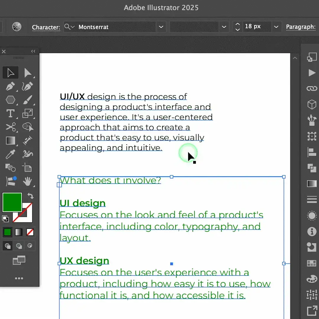Select the Scissors tool

pyautogui.click(x=10, y=127)
